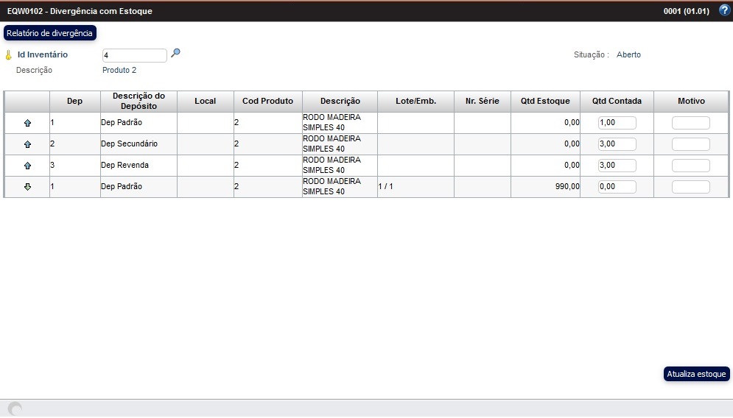Image resolution: width=733 pixels, height=418 pixels.
Task: Edit Qtd Contada field showing 0,00
Action: pos(617,187)
